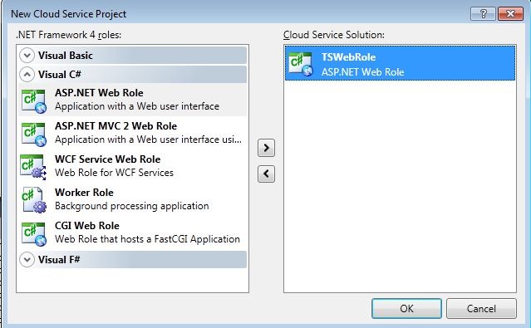This screenshot has width=531, height=328.
Task: Confirm with the OK button
Action: pyautogui.click(x=406, y=308)
